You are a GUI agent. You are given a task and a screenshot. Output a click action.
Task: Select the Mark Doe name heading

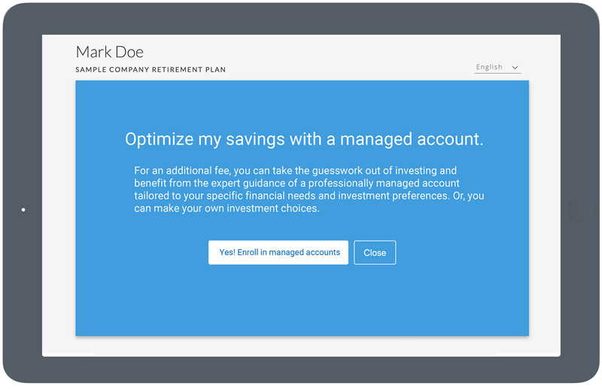(x=109, y=52)
